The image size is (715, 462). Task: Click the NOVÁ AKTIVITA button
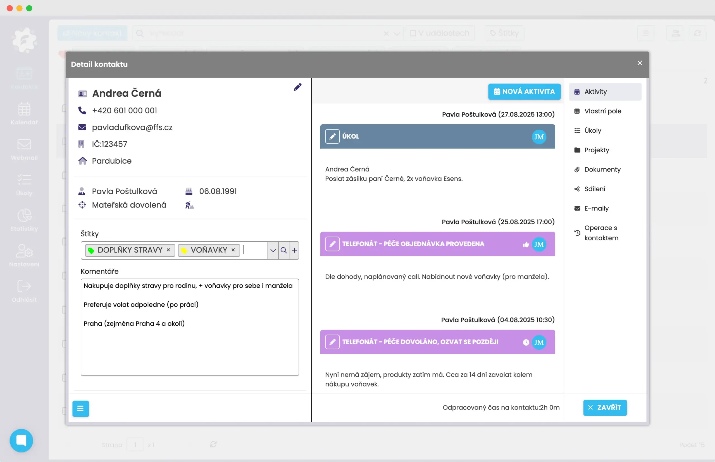pos(524,92)
